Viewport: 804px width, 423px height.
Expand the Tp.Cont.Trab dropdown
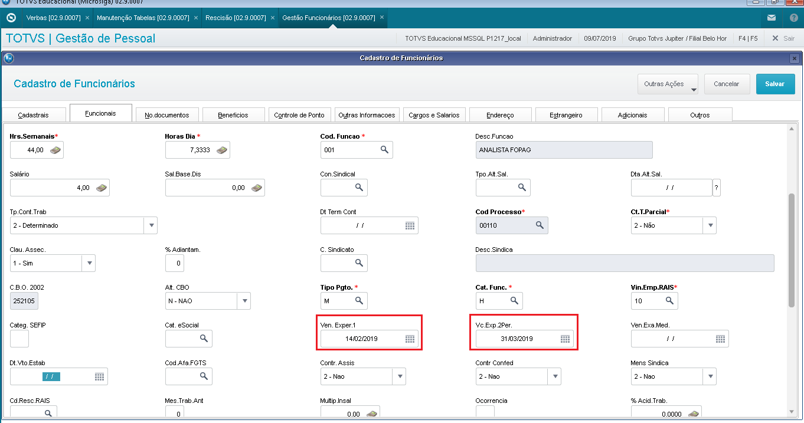[151, 225]
